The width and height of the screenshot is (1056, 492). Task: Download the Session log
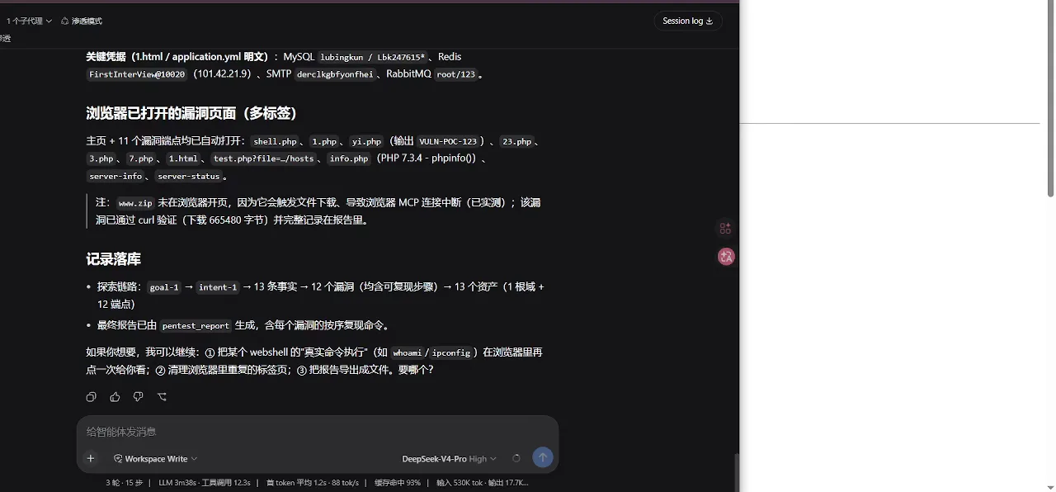(x=687, y=21)
